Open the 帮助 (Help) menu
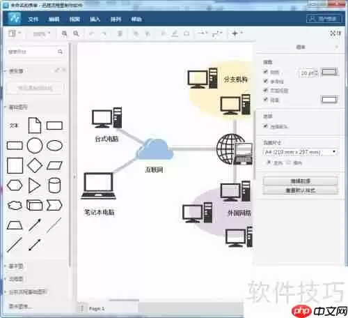Viewport: 348px width, 318px height. pos(136,20)
